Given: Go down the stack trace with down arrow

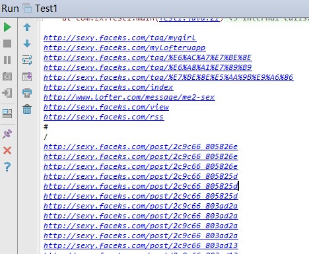Looking at the screenshot, I should (x=27, y=44).
